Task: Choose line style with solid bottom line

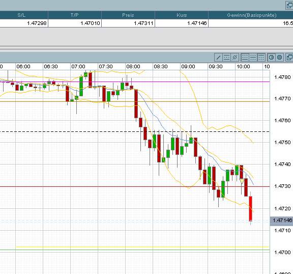Action: 245,58
